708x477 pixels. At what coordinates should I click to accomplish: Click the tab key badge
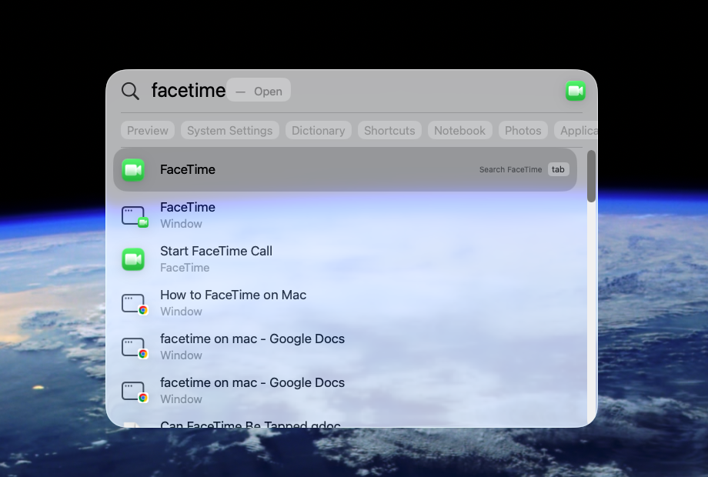[558, 169]
